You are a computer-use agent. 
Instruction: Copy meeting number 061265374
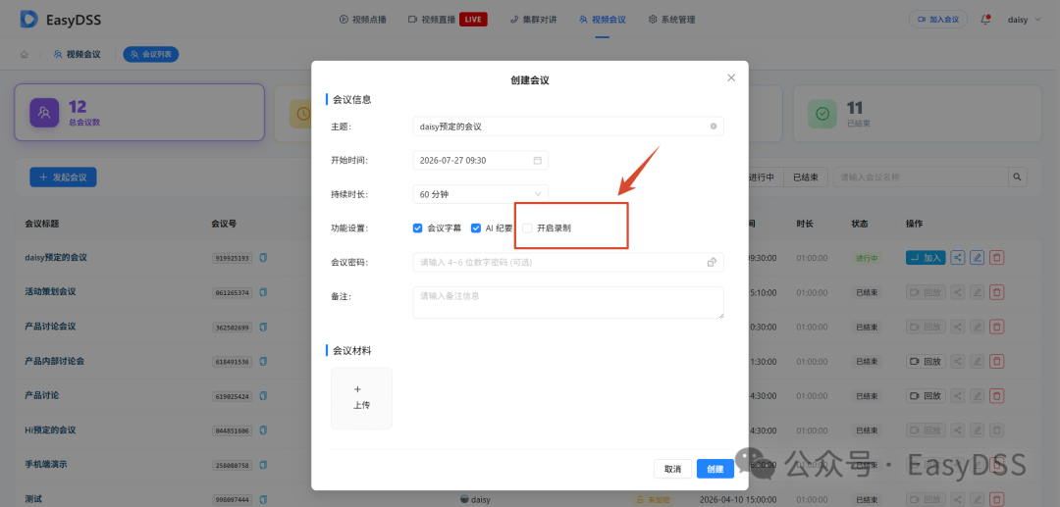(264, 291)
